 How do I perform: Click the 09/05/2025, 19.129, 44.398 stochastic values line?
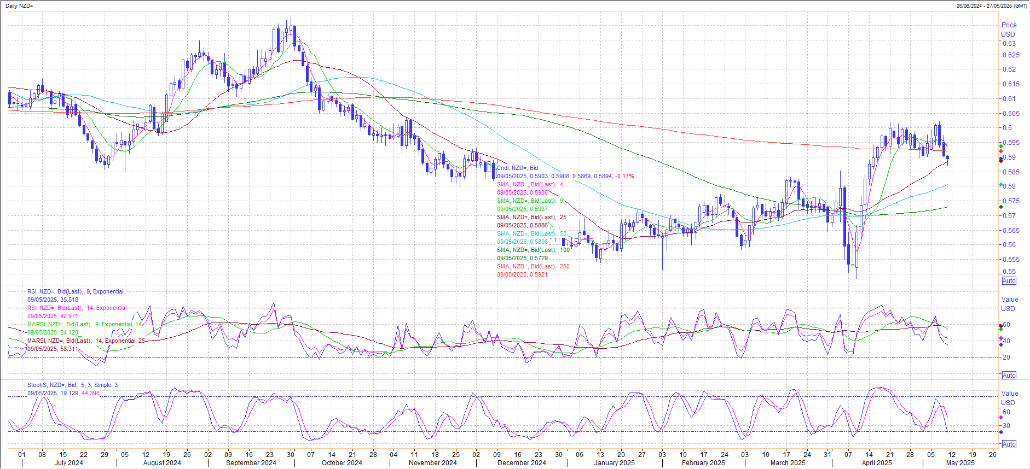[63, 394]
